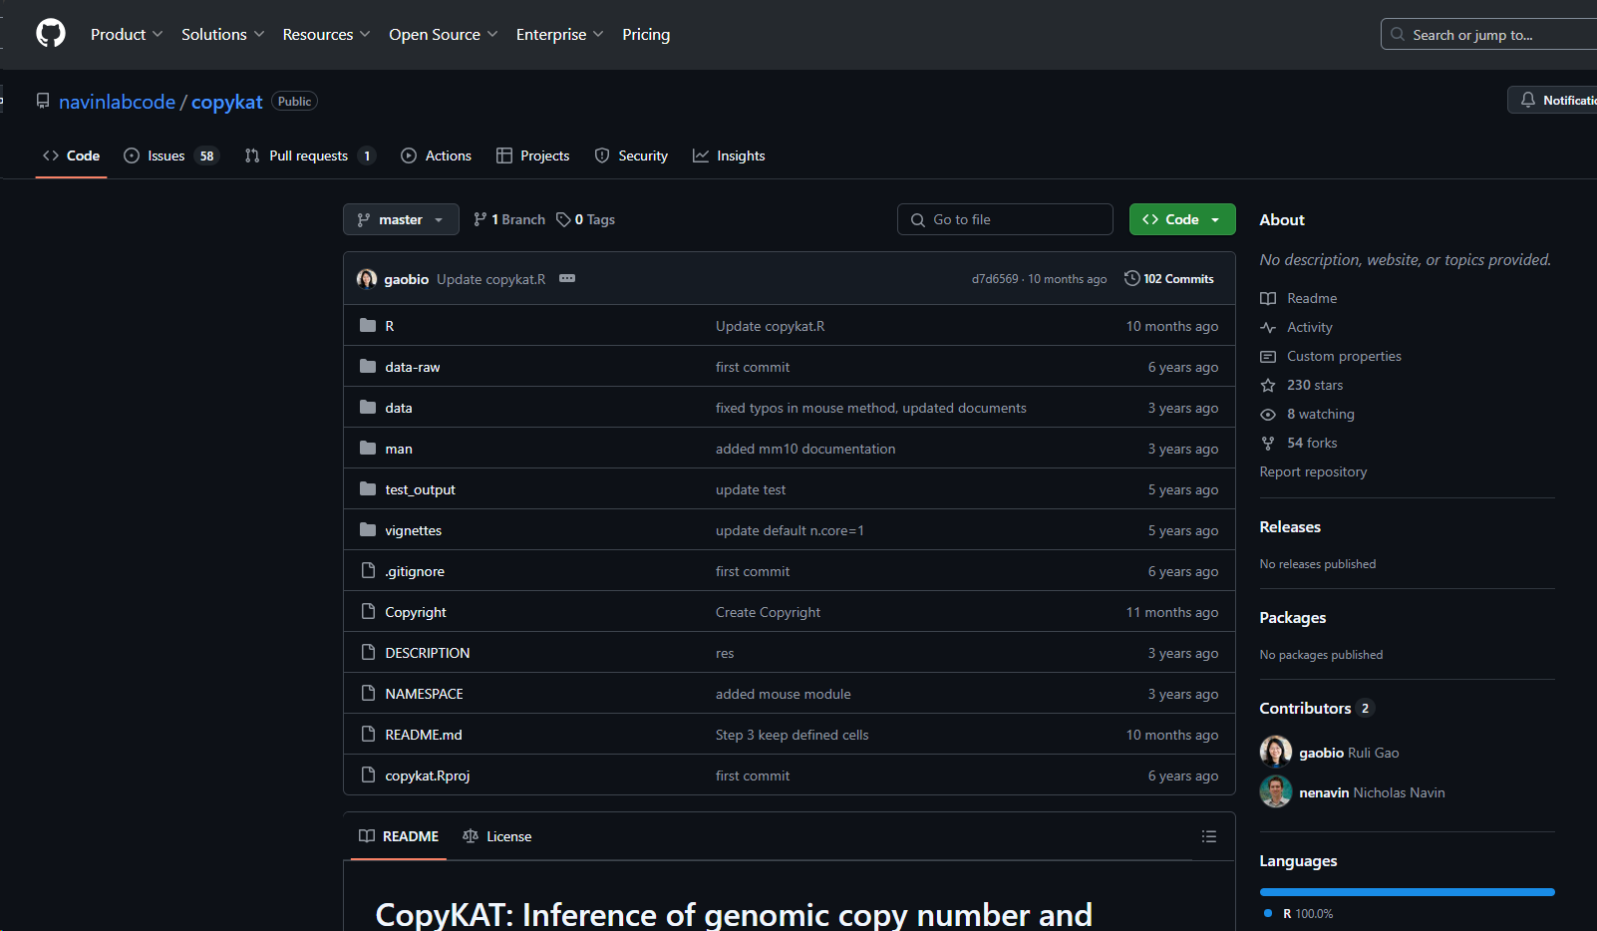Click the book icon beside Readme
Viewport: 1597px width, 931px height.
[x=1268, y=298]
